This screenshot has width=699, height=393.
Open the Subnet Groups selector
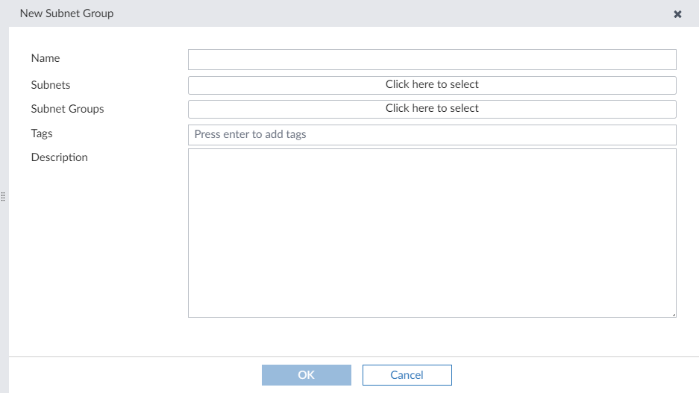pyautogui.click(x=431, y=109)
